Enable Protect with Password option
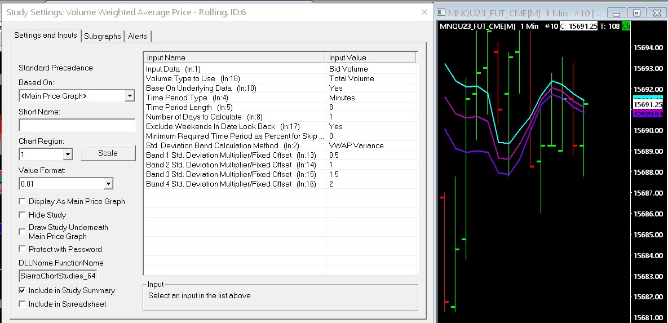 (x=22, y=249)
